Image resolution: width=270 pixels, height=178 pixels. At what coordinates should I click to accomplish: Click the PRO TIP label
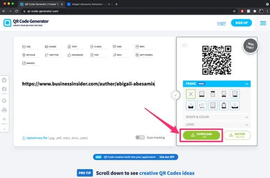tap(85, 173)
